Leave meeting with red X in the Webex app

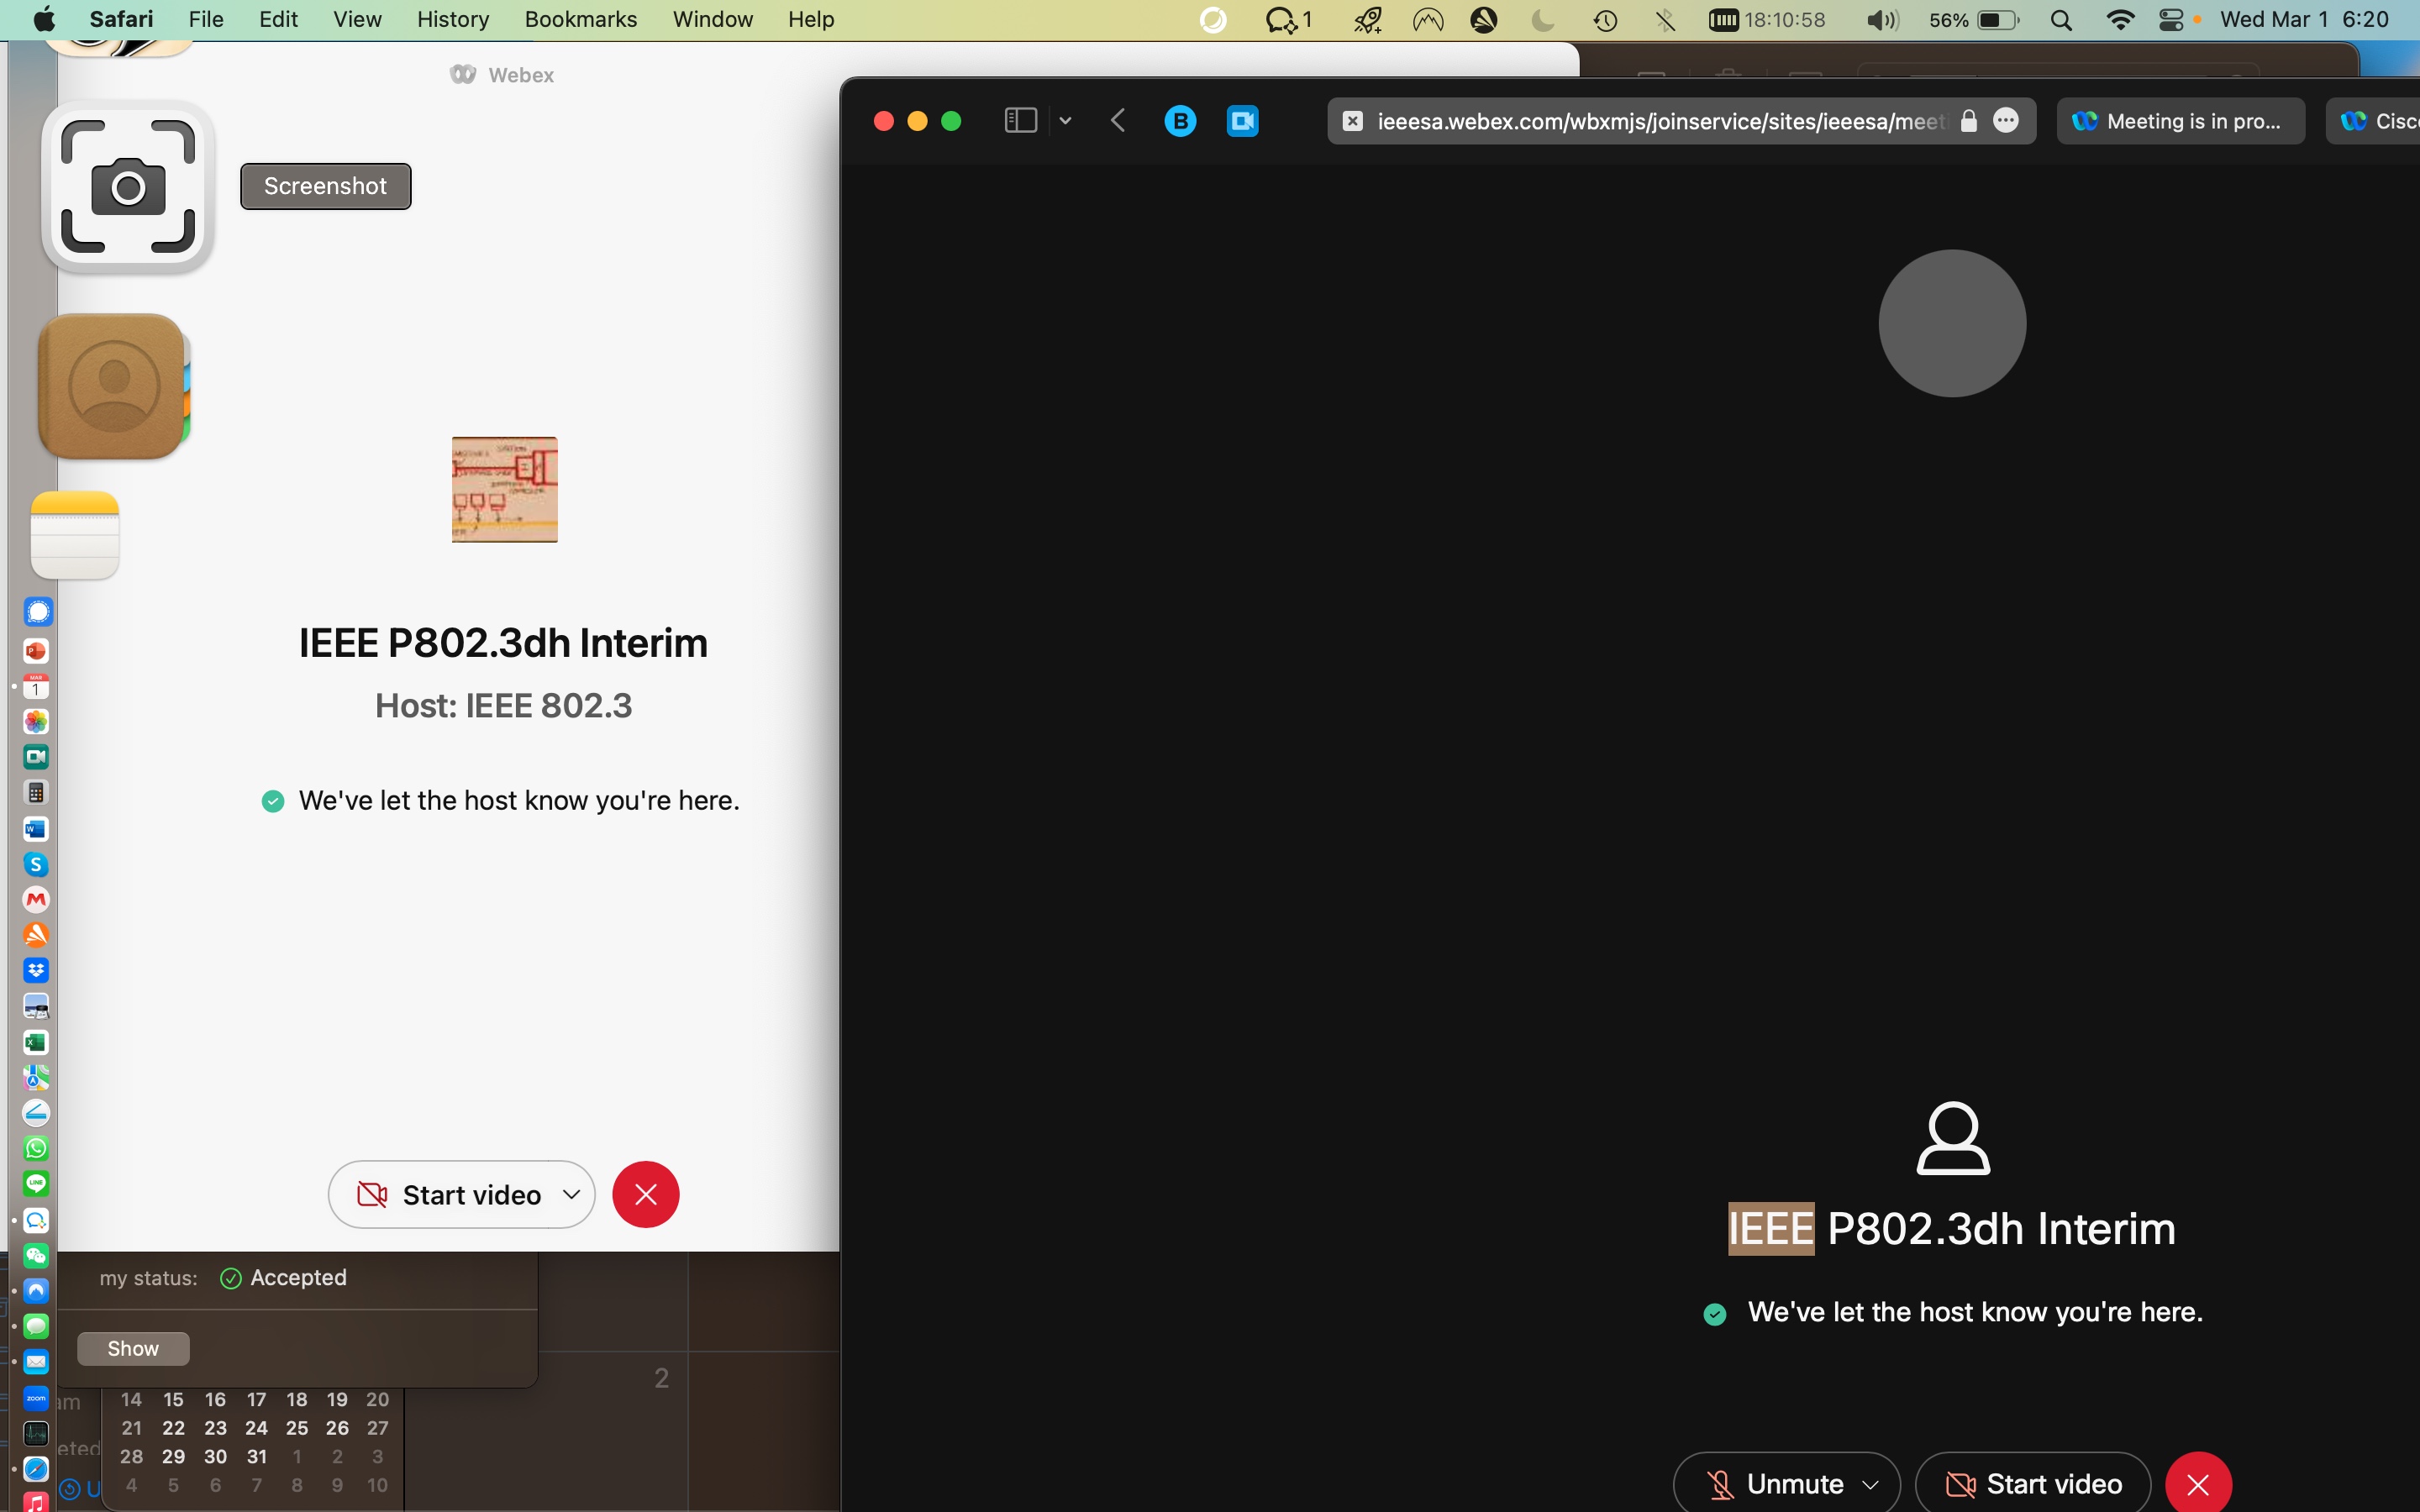pos(646,1194)
